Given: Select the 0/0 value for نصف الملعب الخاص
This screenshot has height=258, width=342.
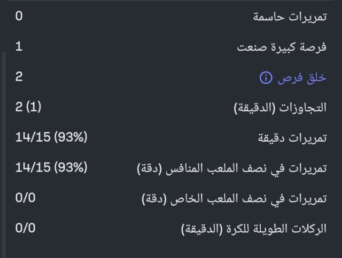Looking at the screenshot, I should point(26,198).
